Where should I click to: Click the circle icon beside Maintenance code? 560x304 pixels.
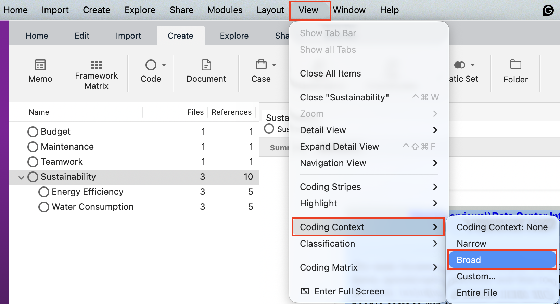pos(33,147)
